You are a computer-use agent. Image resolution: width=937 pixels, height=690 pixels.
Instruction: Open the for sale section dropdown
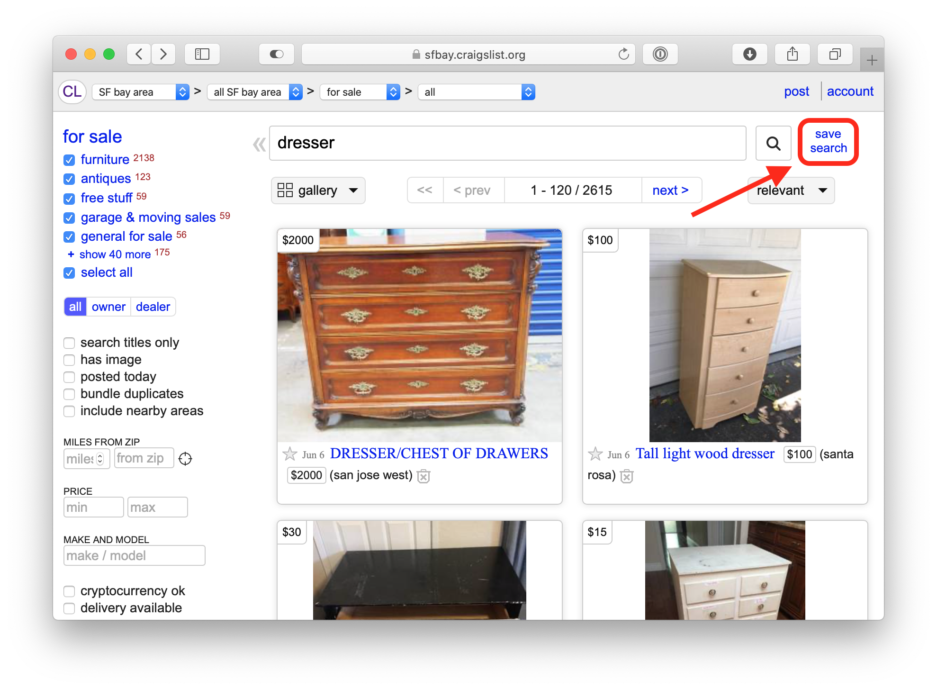pyautogui.click(x=360, y=92)
